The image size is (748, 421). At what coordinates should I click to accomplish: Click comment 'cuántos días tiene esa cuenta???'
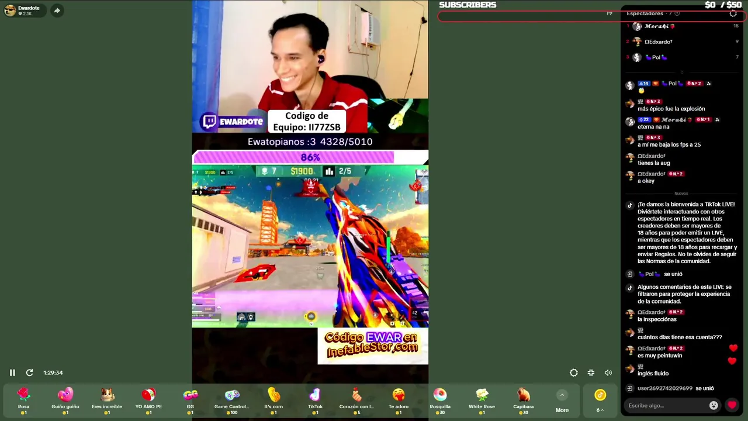point(680,337)
